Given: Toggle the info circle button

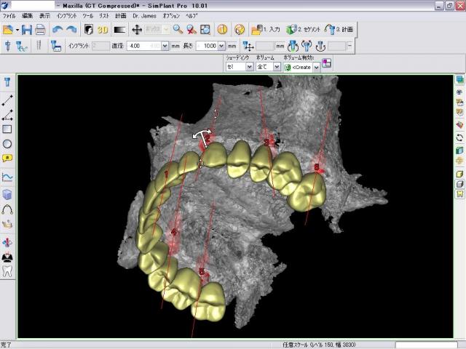Looking at the screenshot, I should (223, 30).
